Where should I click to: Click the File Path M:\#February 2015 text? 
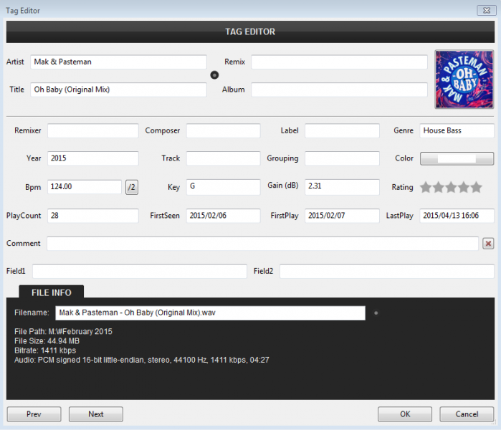[63, 331]
